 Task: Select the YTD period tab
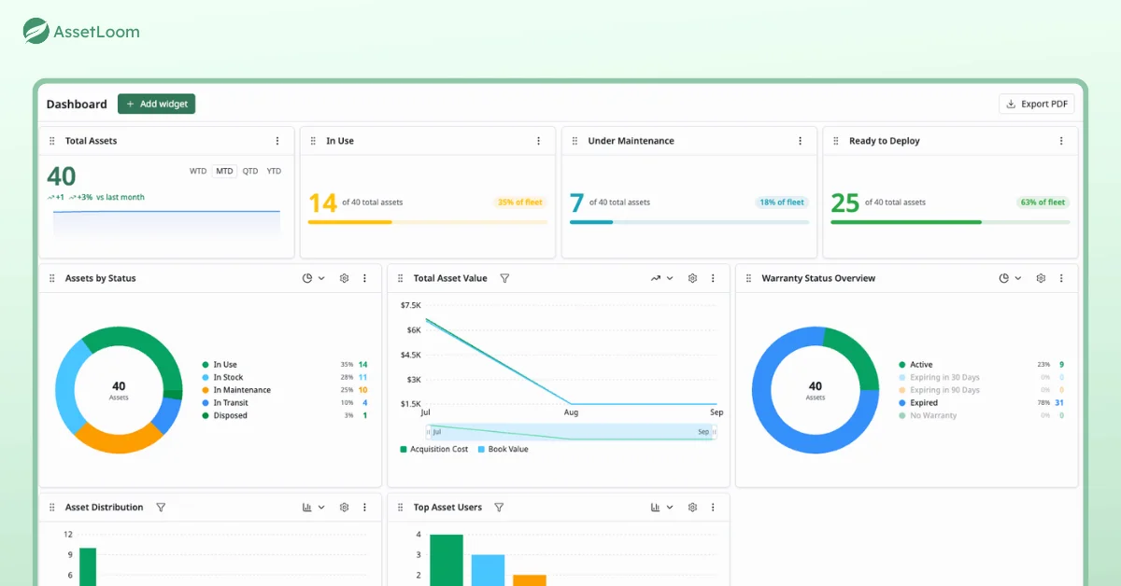(x=274, y=171)
